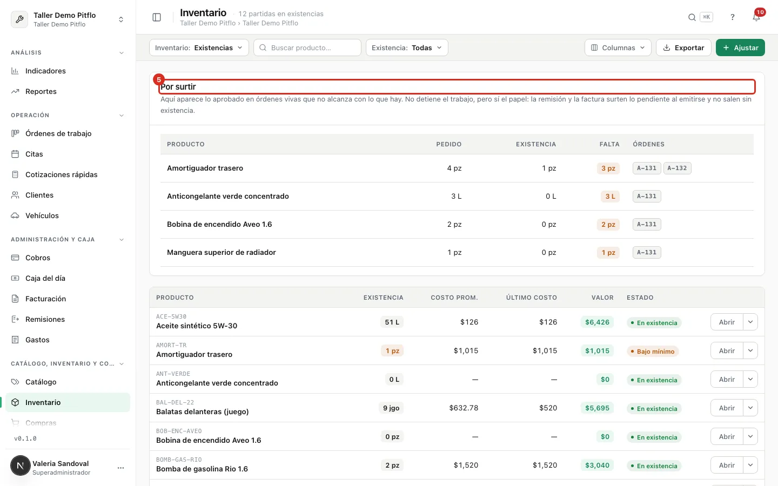Open Caja del día
This screenshot has height=486, width=778.
[x=68, y=278]
